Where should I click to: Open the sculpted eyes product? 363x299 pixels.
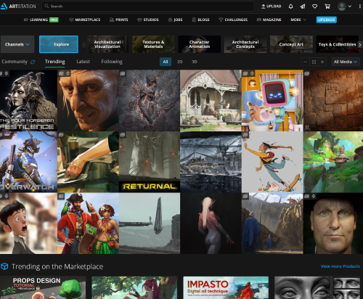[x=317, y=287]
